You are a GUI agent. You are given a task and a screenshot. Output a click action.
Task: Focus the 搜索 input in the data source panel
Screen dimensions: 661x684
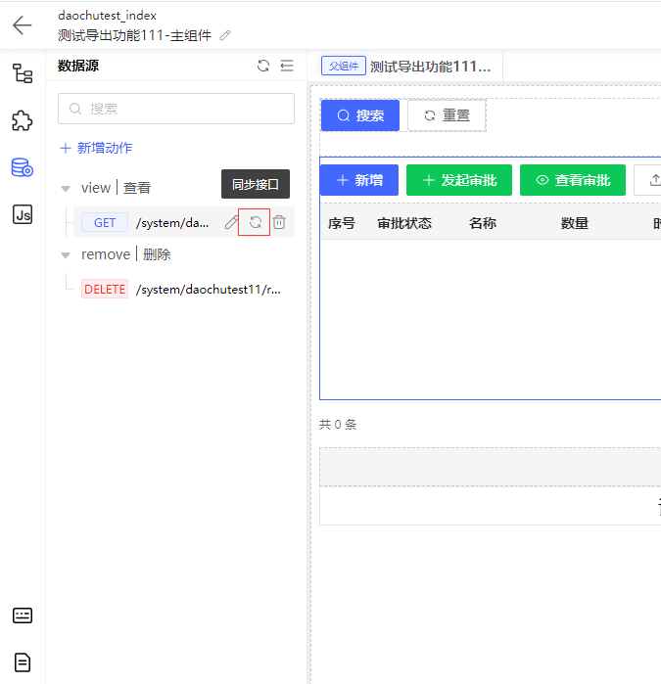point(176,109)
